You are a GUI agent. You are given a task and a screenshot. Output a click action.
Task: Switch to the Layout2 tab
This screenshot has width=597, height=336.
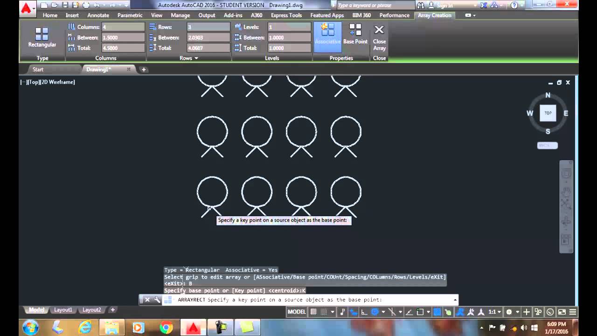[91, 310]
